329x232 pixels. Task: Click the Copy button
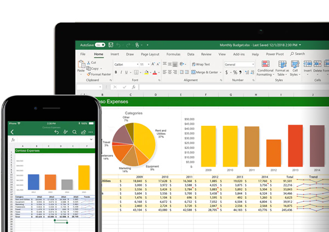coord(94,69)
